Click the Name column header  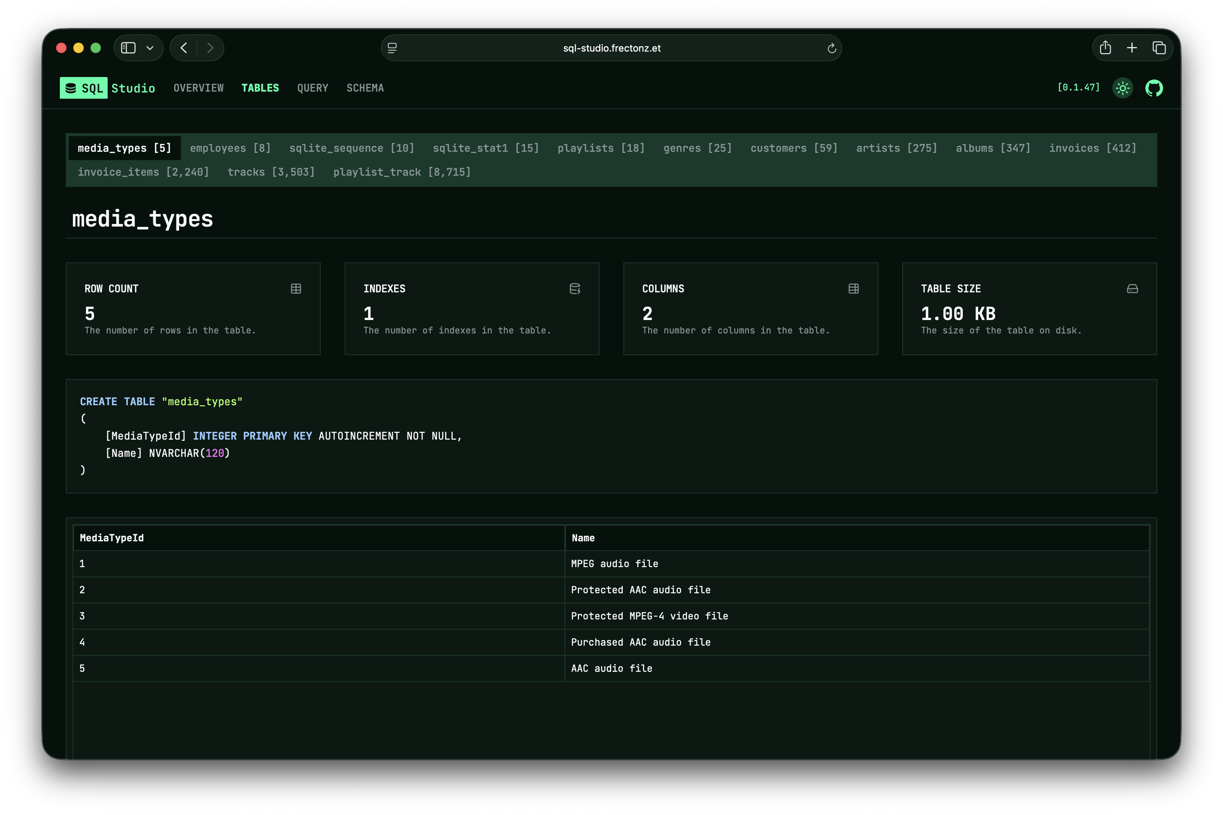coord(583,538)
